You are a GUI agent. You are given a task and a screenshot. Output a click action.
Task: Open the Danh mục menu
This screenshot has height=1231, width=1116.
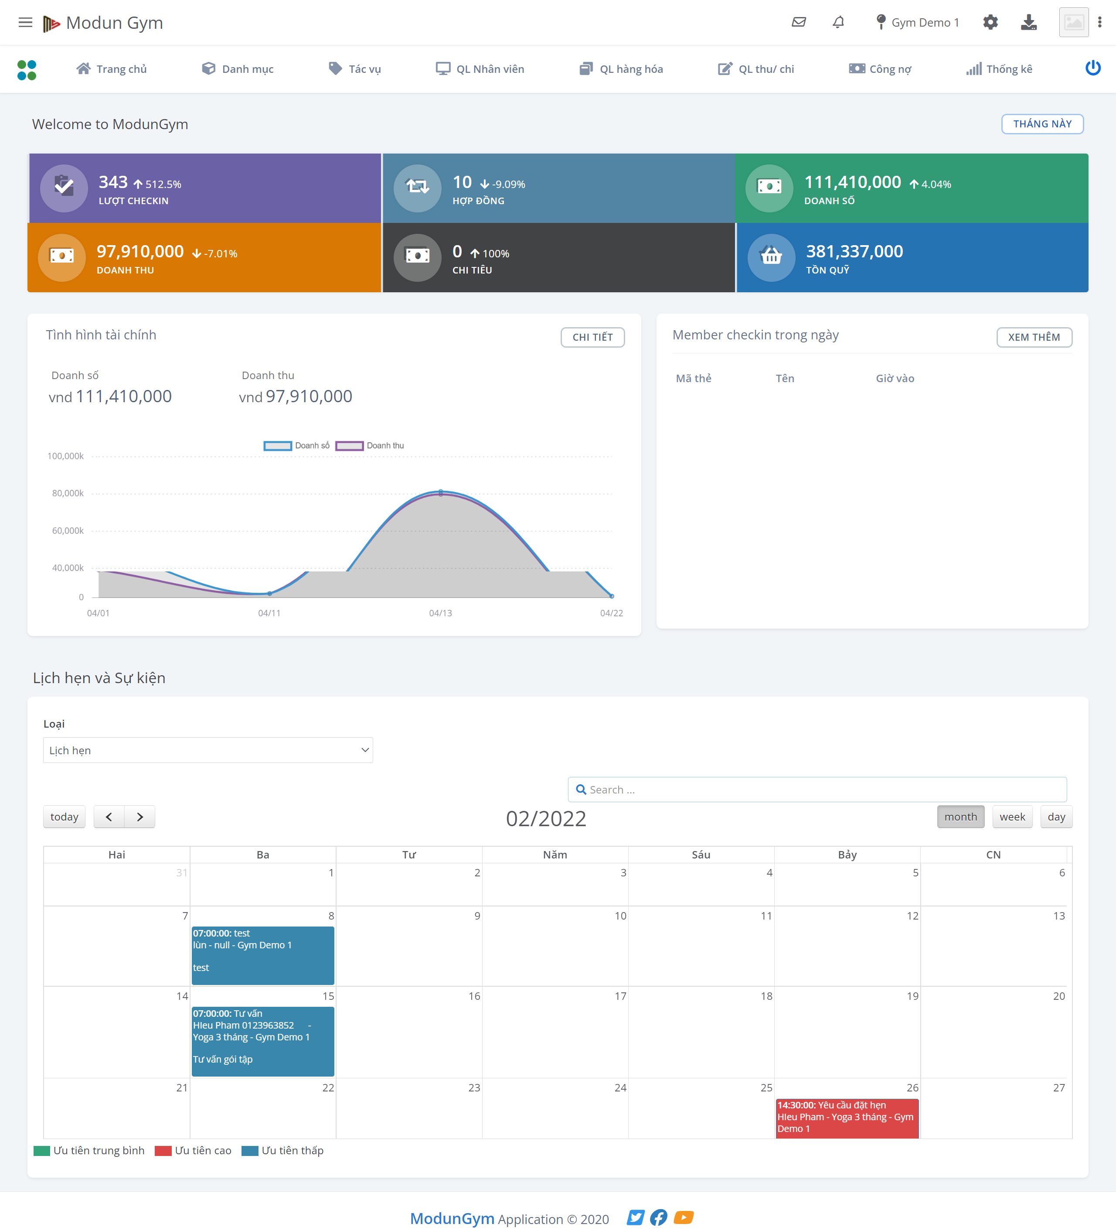[x=237, y=69]
